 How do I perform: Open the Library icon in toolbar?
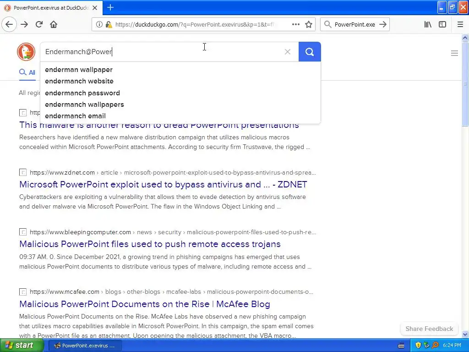click(x=428, y=24)
